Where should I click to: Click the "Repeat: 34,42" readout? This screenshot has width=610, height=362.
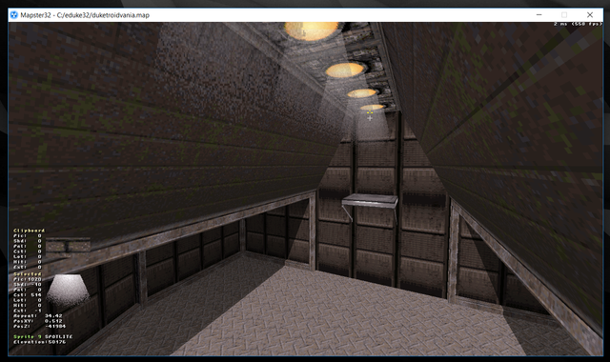pos(38,315)
